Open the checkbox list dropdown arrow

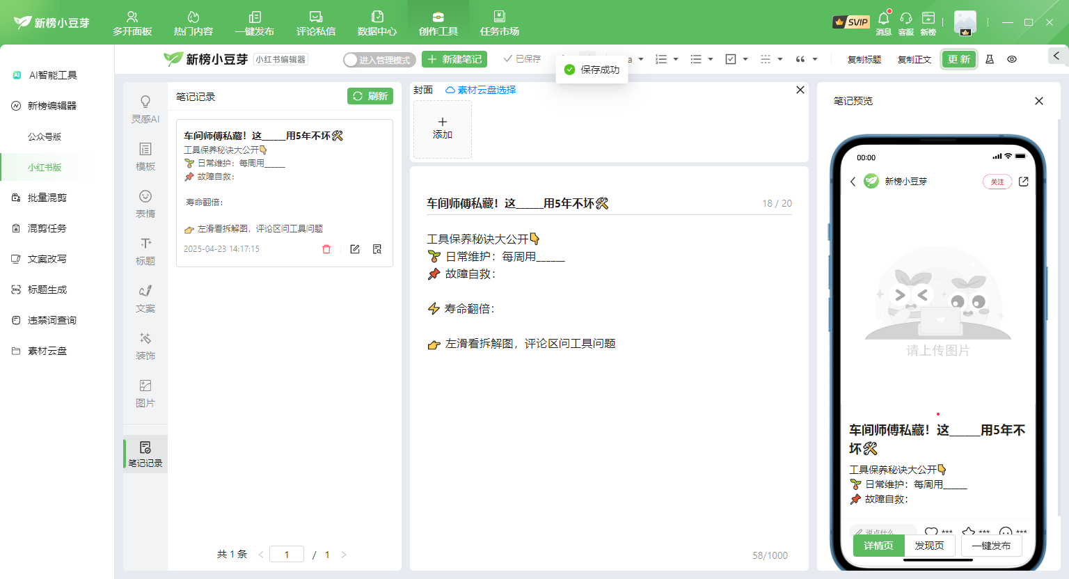(745, 59)
